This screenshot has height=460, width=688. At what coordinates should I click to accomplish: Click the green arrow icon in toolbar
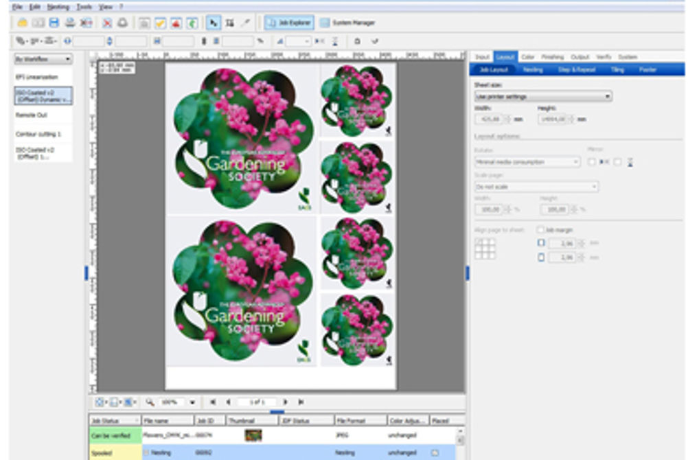click(x=192, y=23)
